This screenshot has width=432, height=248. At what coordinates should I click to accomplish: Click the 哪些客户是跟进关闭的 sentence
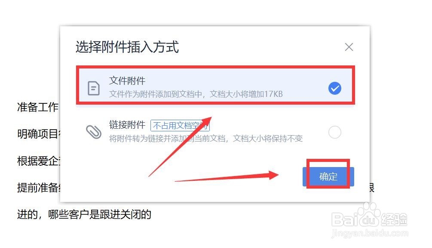coord(100,214)
